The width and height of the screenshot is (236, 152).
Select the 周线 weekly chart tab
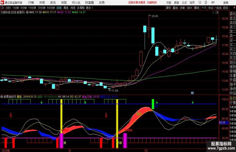[x=66, y=8]
